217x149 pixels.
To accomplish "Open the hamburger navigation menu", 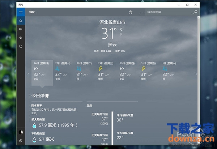I will tap(21, 12).
